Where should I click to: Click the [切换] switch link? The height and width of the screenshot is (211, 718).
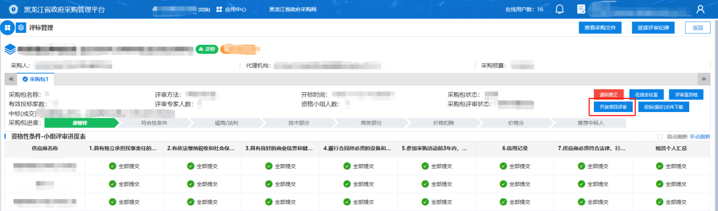coord(205,10)
